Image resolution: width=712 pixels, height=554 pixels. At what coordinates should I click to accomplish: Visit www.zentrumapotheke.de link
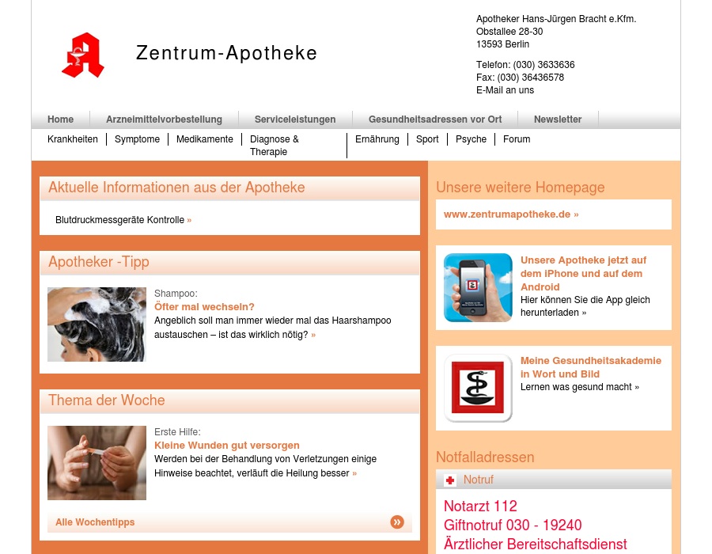[510, 214]
